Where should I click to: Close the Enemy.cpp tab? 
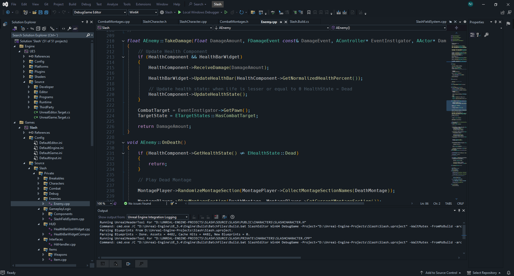click(x=286, y=22)
